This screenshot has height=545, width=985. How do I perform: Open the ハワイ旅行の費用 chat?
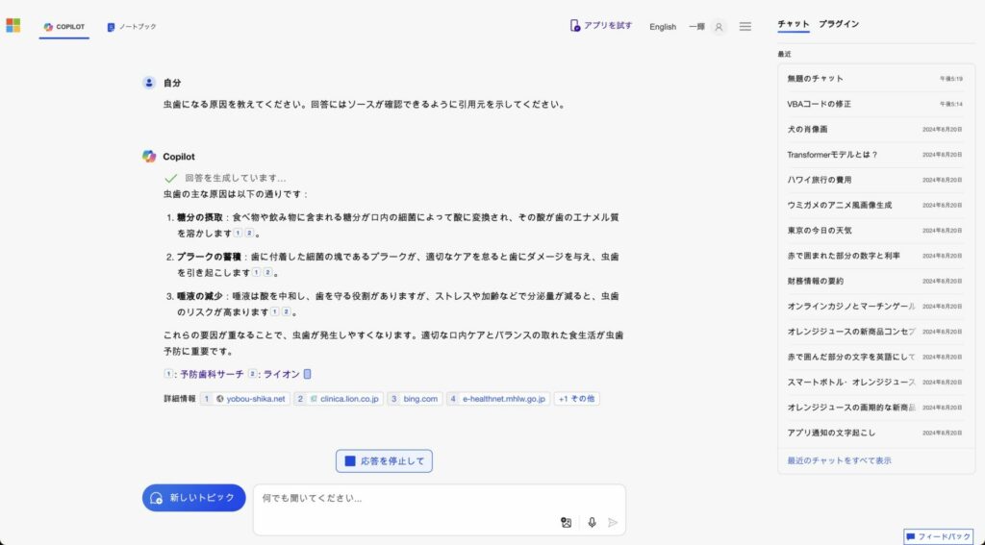click(875, 180)
